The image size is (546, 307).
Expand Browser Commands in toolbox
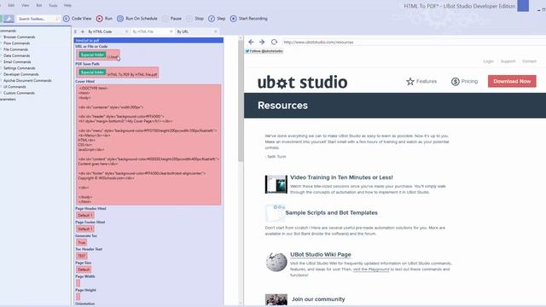pos(19,37)
